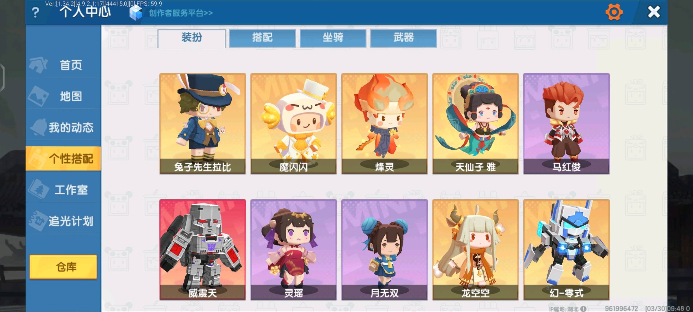Choose the 幻-零式 mecha skin card
Screen dimensions: 693x312
click(x=567, y=250)
